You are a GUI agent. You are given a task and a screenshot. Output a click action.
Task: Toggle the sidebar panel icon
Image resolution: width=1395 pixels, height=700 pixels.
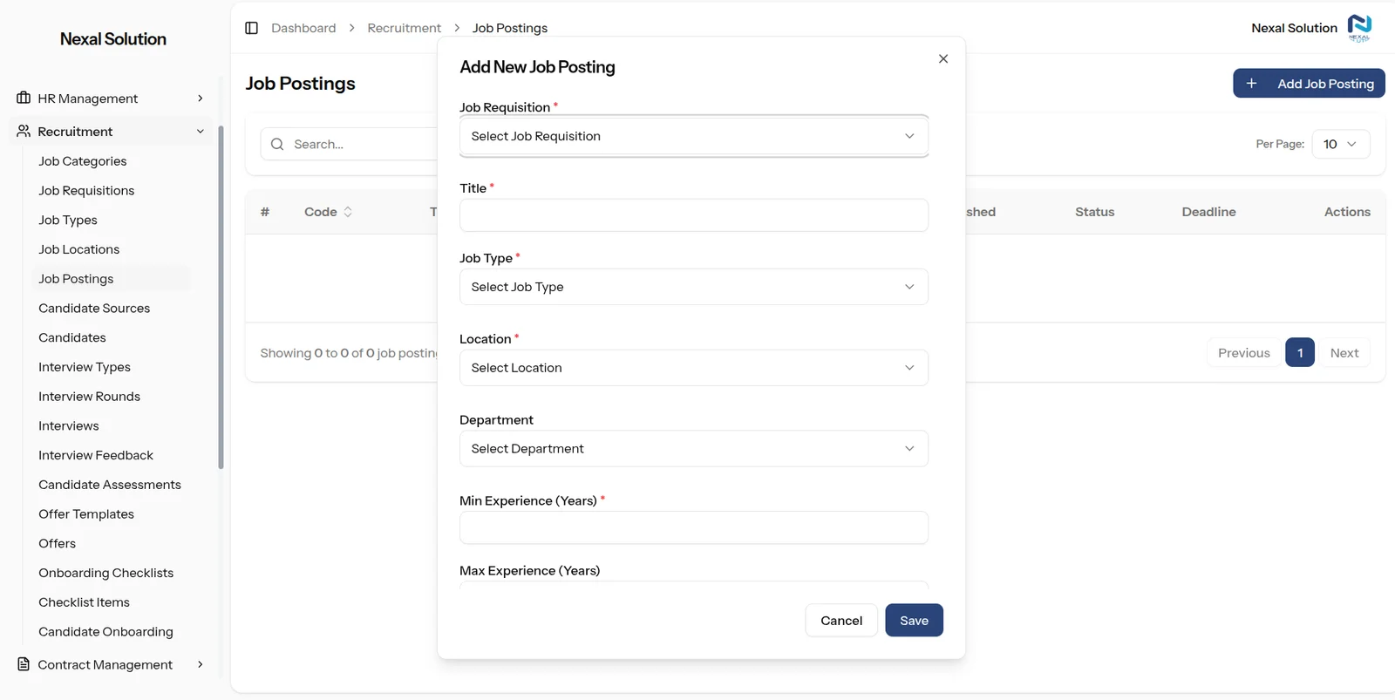[x=251, y=28]
